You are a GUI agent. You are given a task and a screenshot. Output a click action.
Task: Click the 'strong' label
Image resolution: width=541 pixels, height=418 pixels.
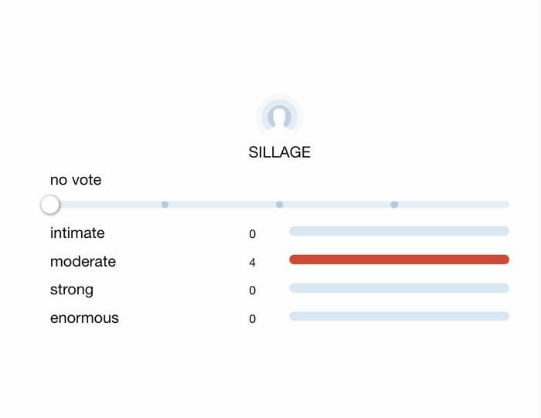[x=72, y=290]
